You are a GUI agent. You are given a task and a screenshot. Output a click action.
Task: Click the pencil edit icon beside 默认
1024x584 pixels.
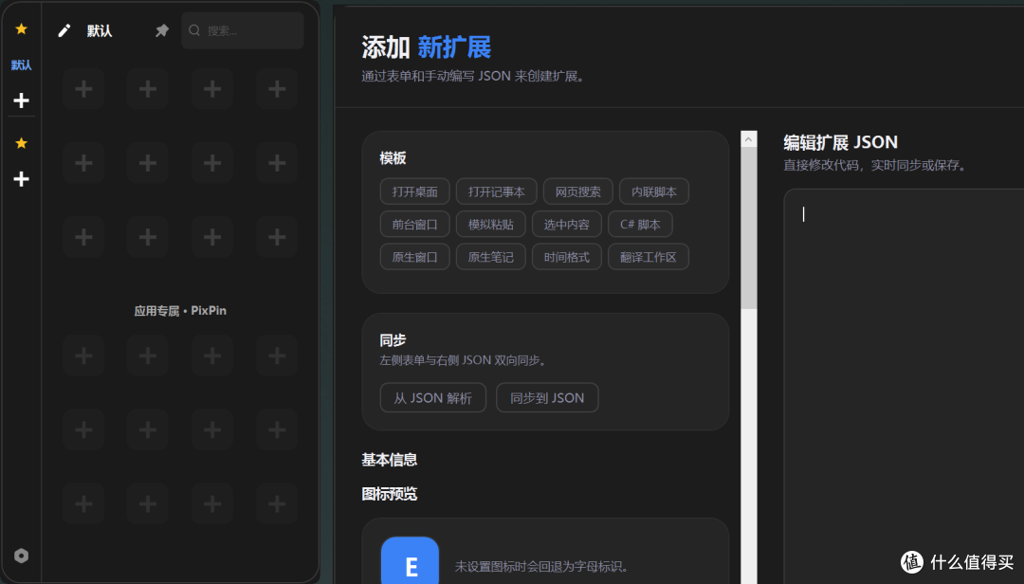click(64, 30)
